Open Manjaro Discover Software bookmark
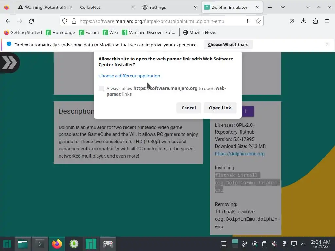 pos(149,32)
